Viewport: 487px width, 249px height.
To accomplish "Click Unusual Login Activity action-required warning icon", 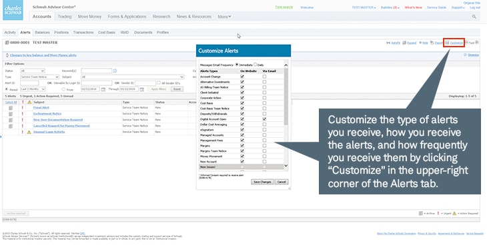I will (x=29, y=132).
